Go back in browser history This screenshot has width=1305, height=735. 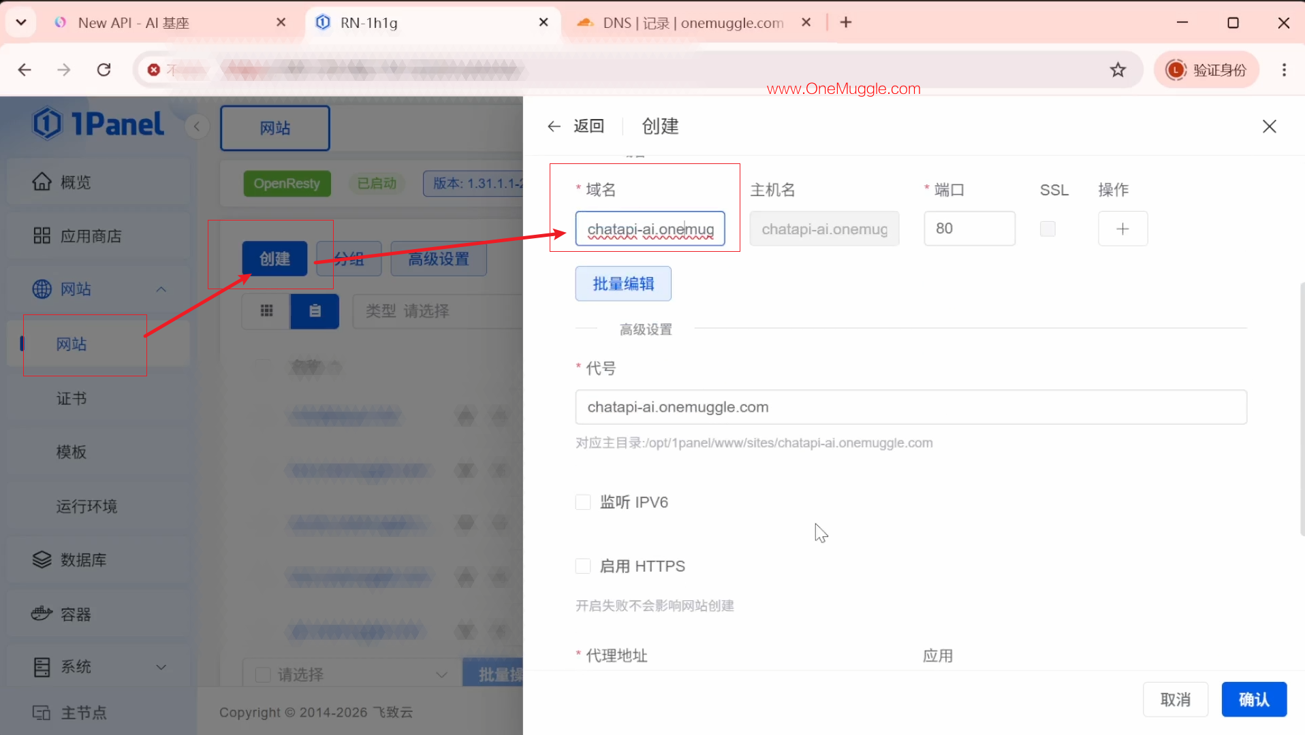click(x=25, y=69)
